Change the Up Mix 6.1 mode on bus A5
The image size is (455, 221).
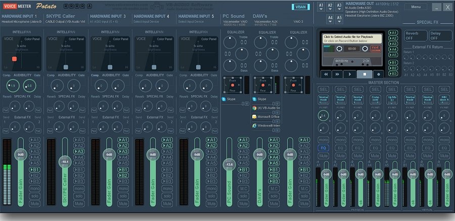392,100
